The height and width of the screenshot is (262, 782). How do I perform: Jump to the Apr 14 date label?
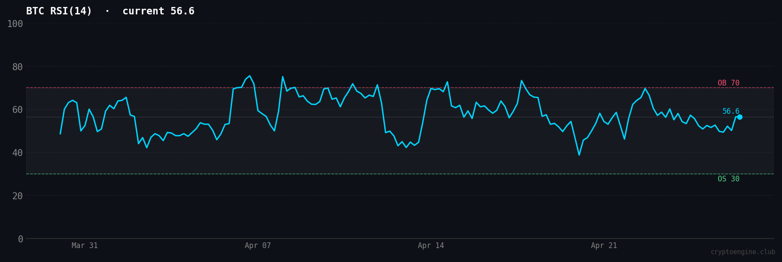tap(431, 246)
